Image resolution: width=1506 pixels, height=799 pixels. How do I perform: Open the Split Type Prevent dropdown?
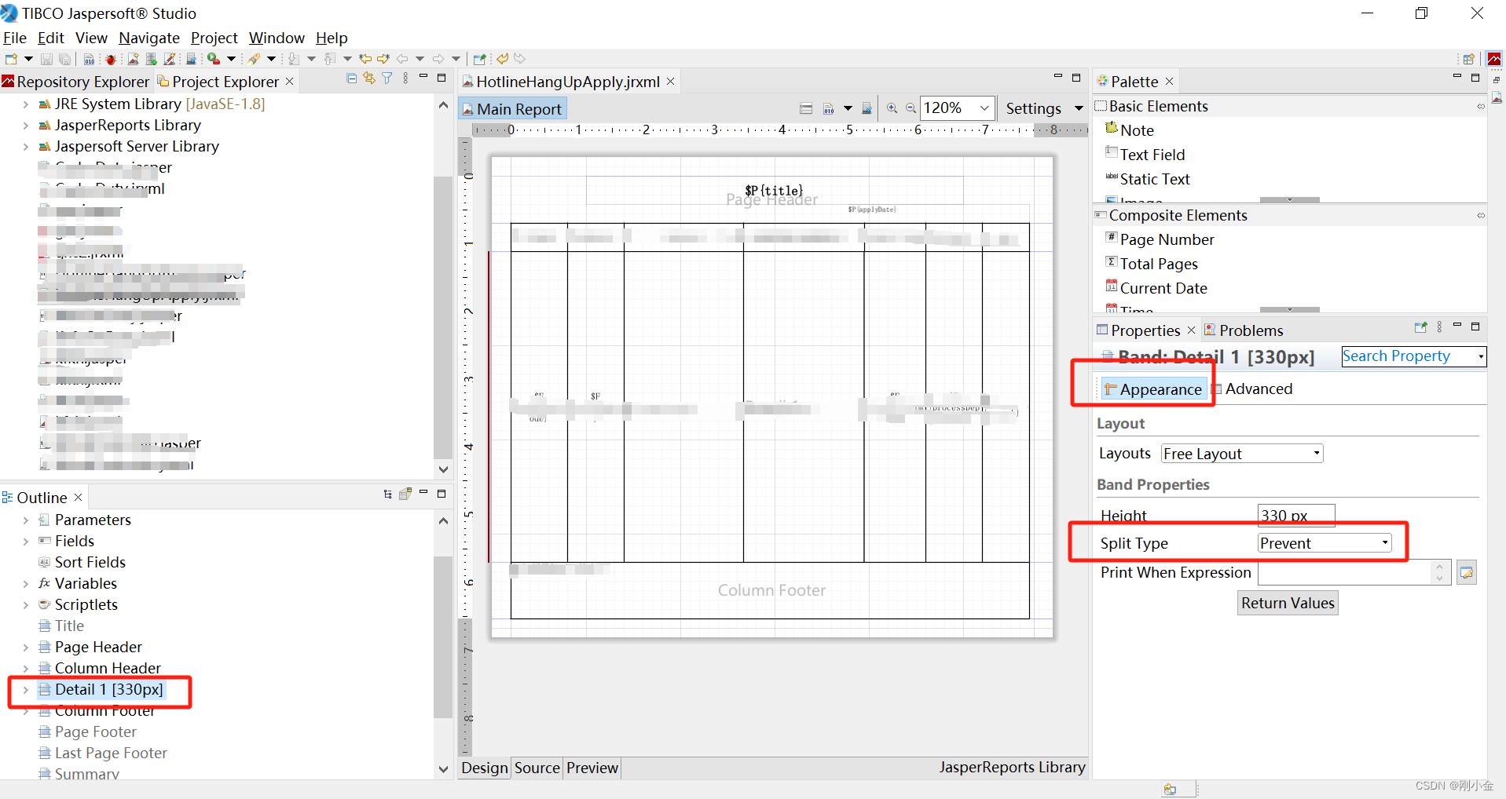pyautogui.click(x=1325, y=543)
